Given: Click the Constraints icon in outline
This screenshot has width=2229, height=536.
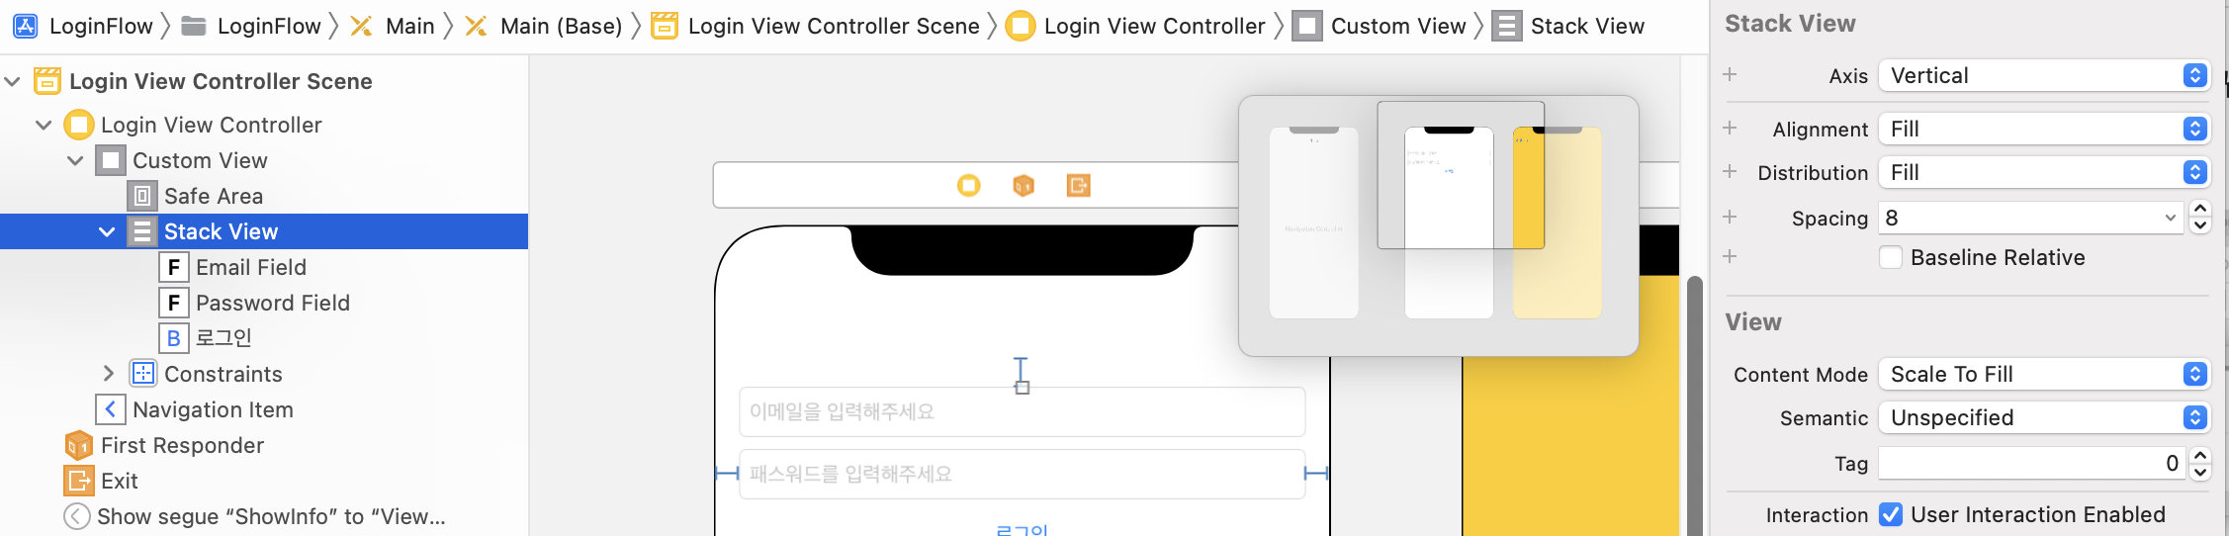Looking at the screenshot, I should pyautogui.click(x=142, y=374).
